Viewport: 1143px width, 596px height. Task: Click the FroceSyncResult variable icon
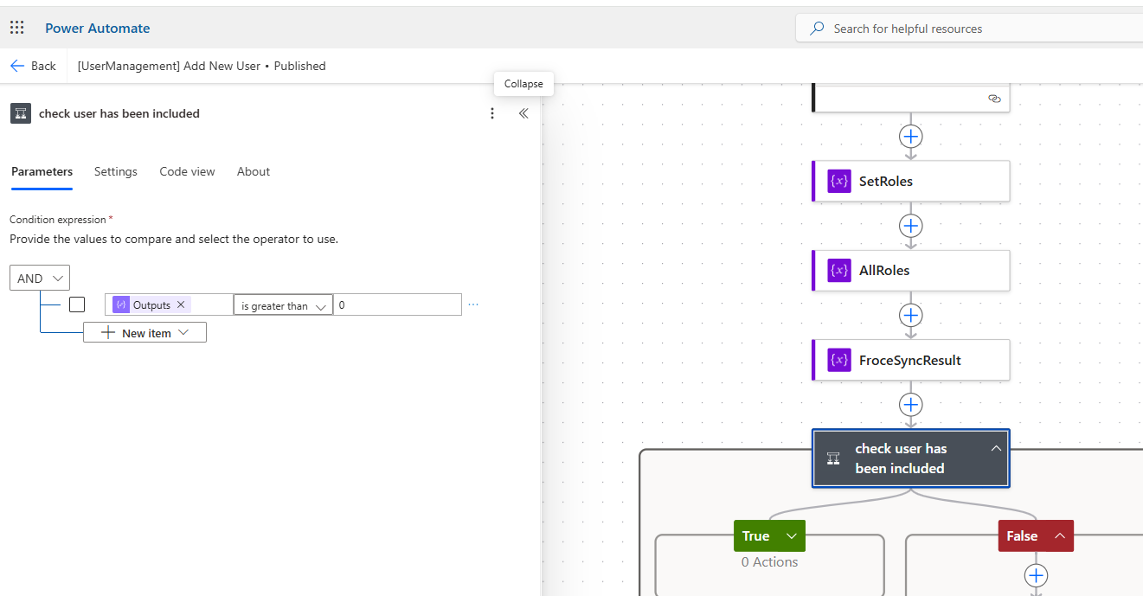pos(839,360)
